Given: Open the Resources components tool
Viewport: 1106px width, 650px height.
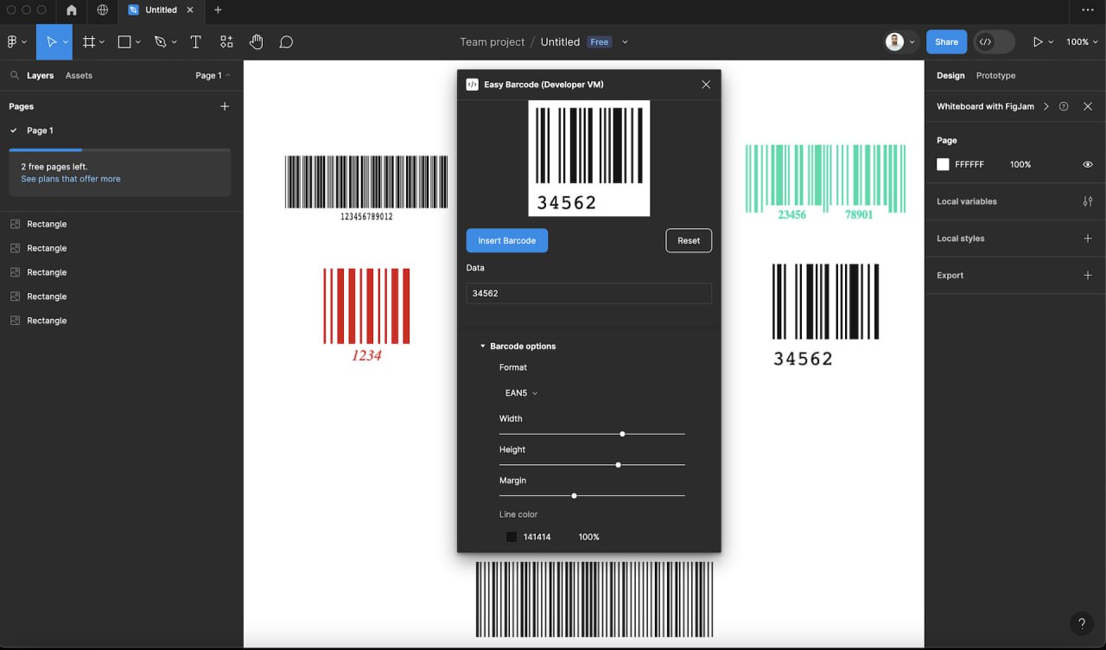Looking at the screenshot, I should [x=226, y=41].
